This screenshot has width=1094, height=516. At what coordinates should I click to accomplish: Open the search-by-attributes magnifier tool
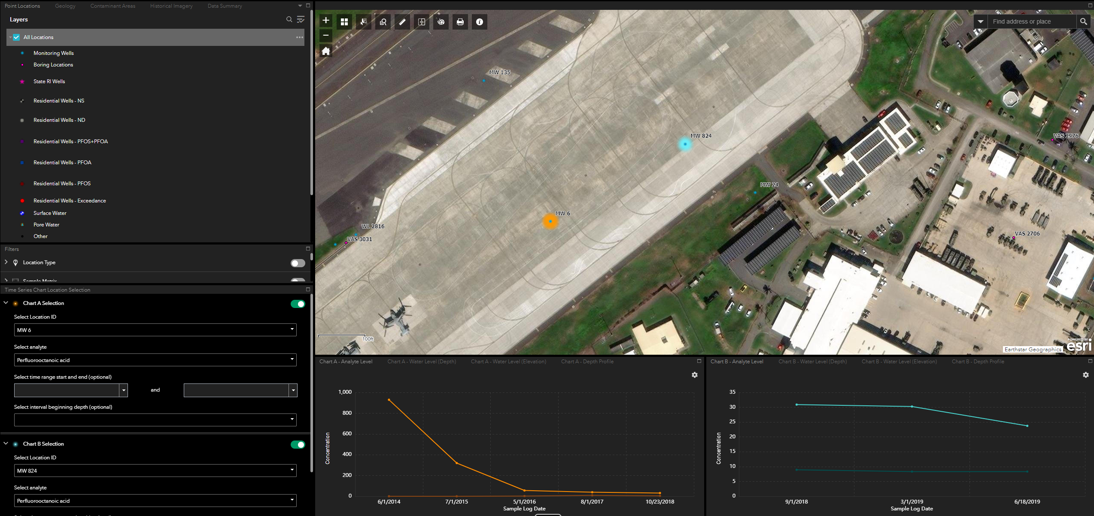[383, 22]
